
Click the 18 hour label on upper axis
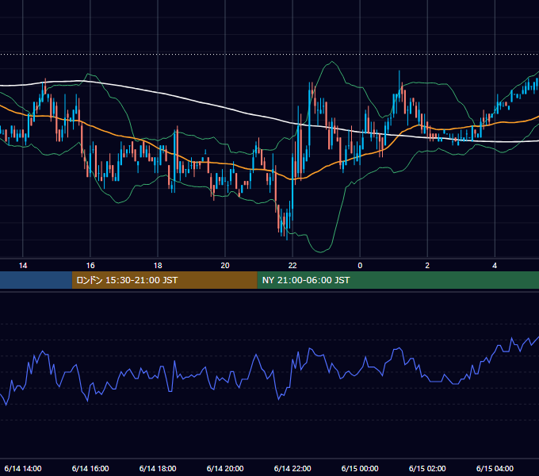click(x=158, y=266)
